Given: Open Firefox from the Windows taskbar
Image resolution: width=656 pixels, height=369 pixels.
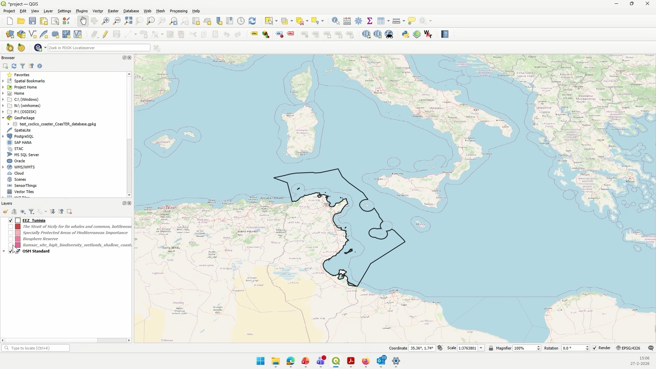Looking at the screenshot, I should click(x=366, y=361).
